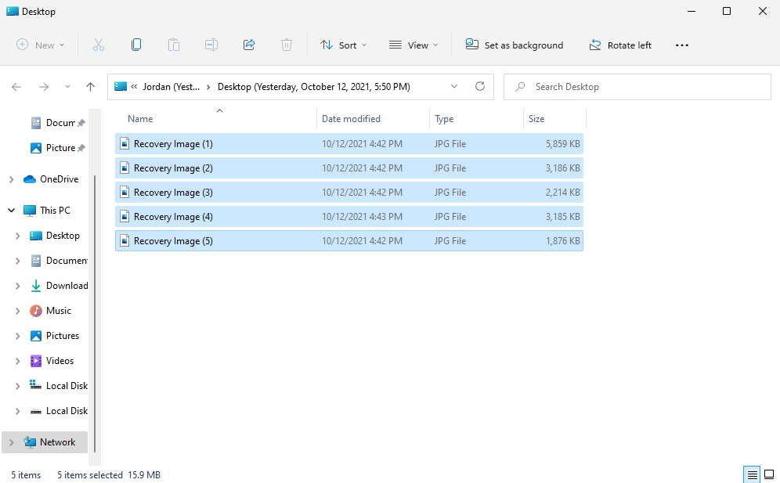Click Set as background button
Image resolution: width=780 pixels, height=483 pixels.
coord(515,45)
